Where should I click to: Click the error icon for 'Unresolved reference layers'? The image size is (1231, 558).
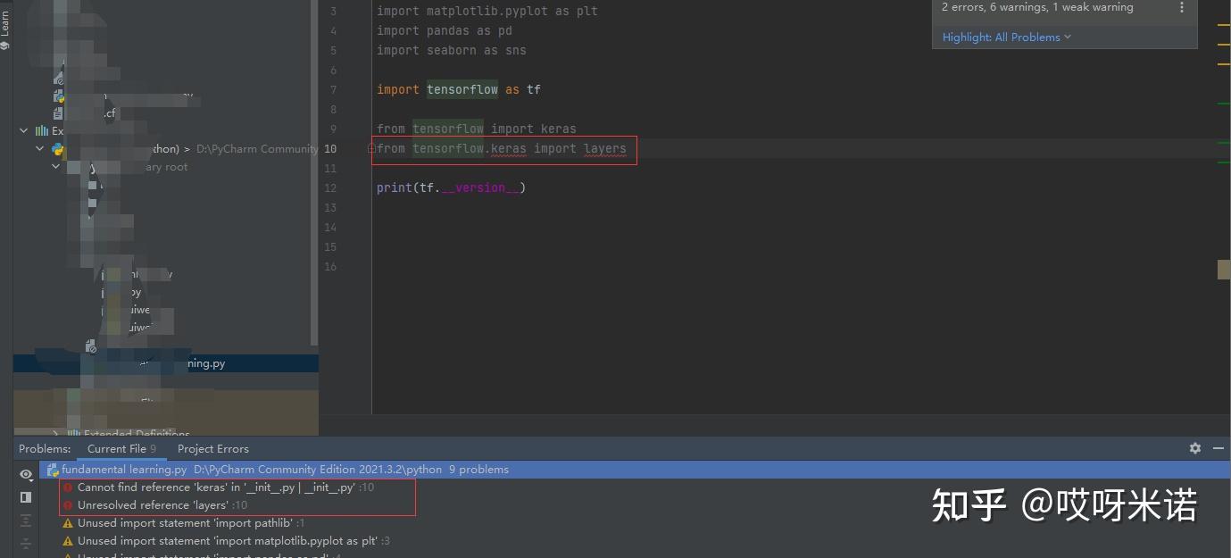pos(70,504)
